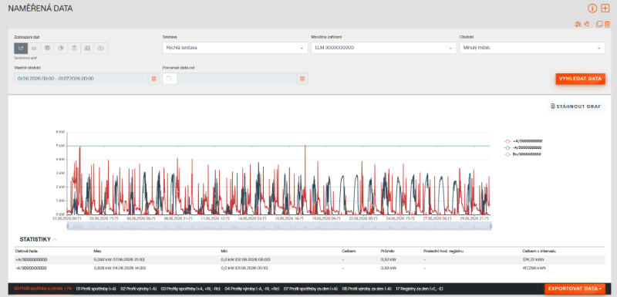
Task: Select the line chart (Spojnicový graf) view icon
Action: click(x=21, y=48)
